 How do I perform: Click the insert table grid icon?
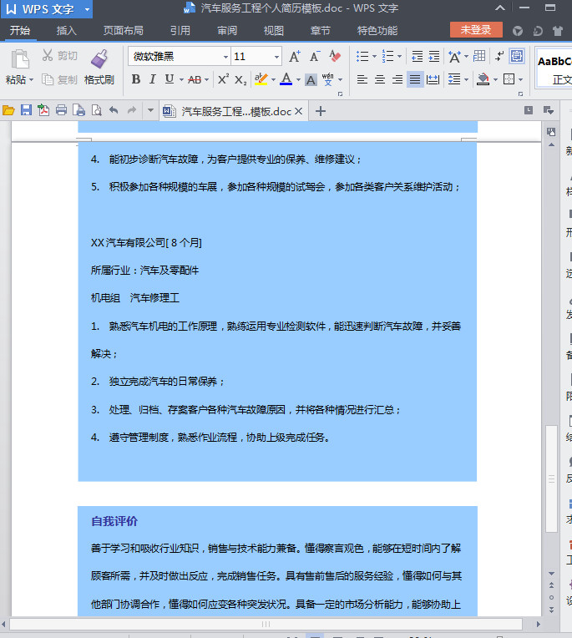click(479, 56)
